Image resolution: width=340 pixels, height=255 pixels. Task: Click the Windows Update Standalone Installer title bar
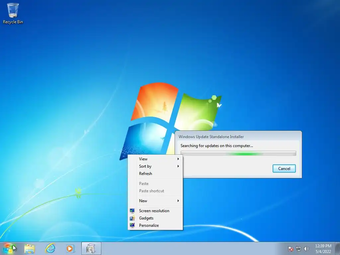click(238, 136)
